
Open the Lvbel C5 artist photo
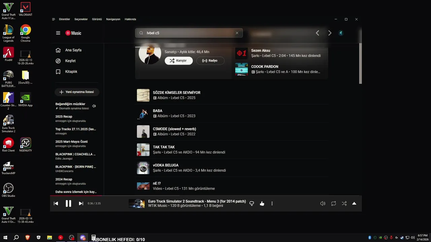pos(150,53)
